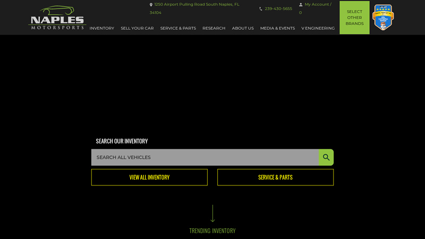Call the 239-430-5655 phone link
The width and height of the screenshot is (425, 239).
tap(278, 9)
